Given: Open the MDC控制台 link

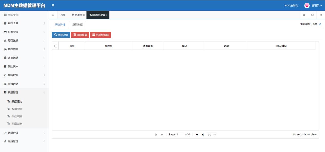Looking at the screenshot, I should coord(291,5).
